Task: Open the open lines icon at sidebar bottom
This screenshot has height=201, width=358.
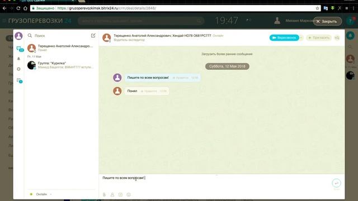Action: [20, 80]
